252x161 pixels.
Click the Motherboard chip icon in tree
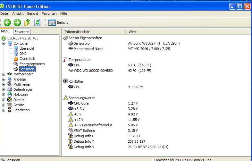(10, 74)
